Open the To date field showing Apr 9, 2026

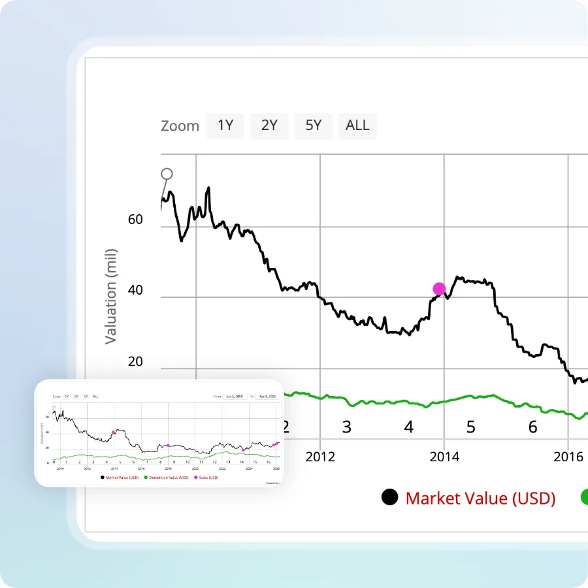click(269, 397)
